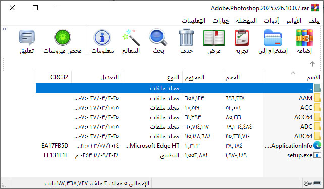Click the parent folder '..' icon
The height and width of the screenshot is (189, 324).
(317, 88)
